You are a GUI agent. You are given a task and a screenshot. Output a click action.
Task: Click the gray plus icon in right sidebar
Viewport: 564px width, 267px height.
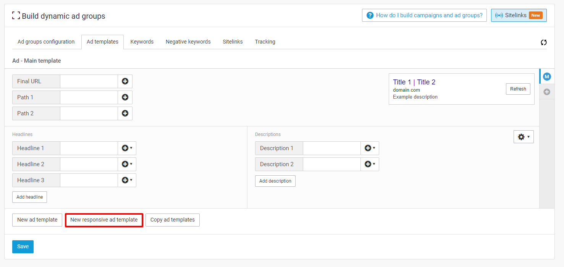[x=547, y=92]
